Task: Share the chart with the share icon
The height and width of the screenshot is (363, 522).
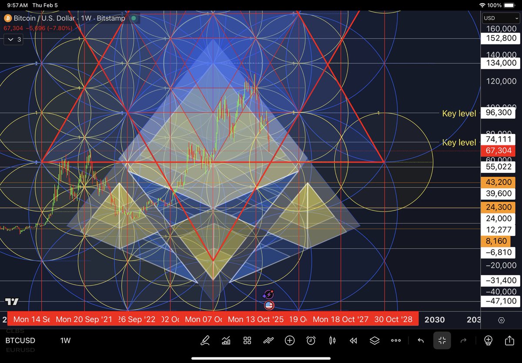Action: (x=509, y=340)
